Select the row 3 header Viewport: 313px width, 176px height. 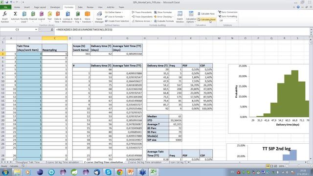pos(3,54)
